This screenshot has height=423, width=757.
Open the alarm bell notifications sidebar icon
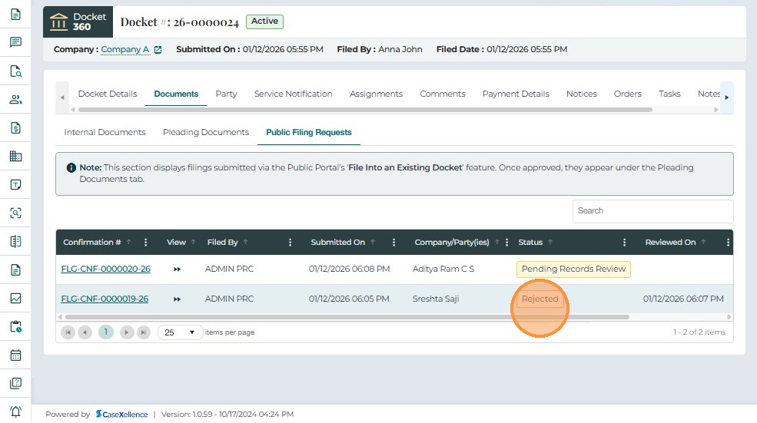pyautogui.click(x=15, y=411)
